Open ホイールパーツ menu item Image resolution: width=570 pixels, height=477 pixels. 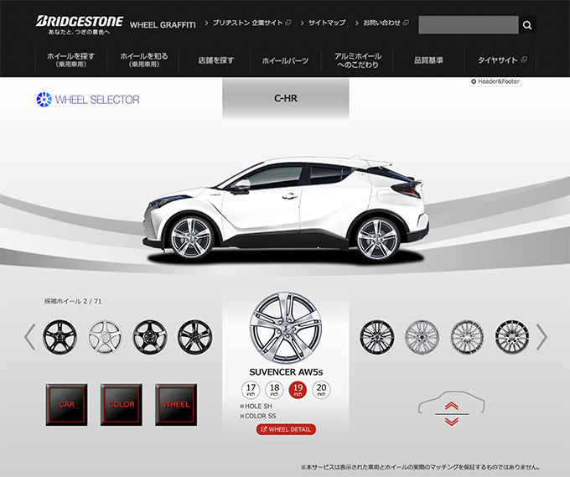click(x=285, y=60)
